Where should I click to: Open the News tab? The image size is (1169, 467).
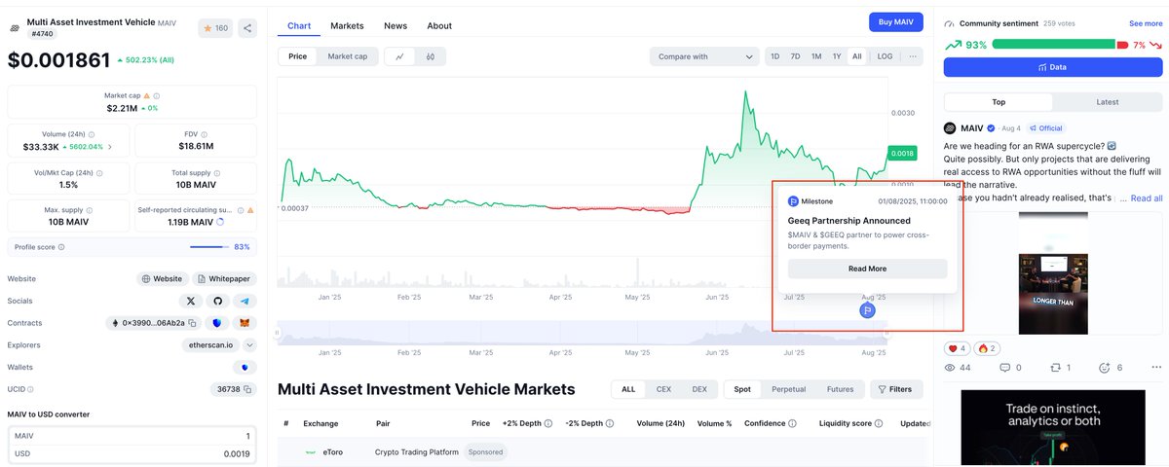396,26
